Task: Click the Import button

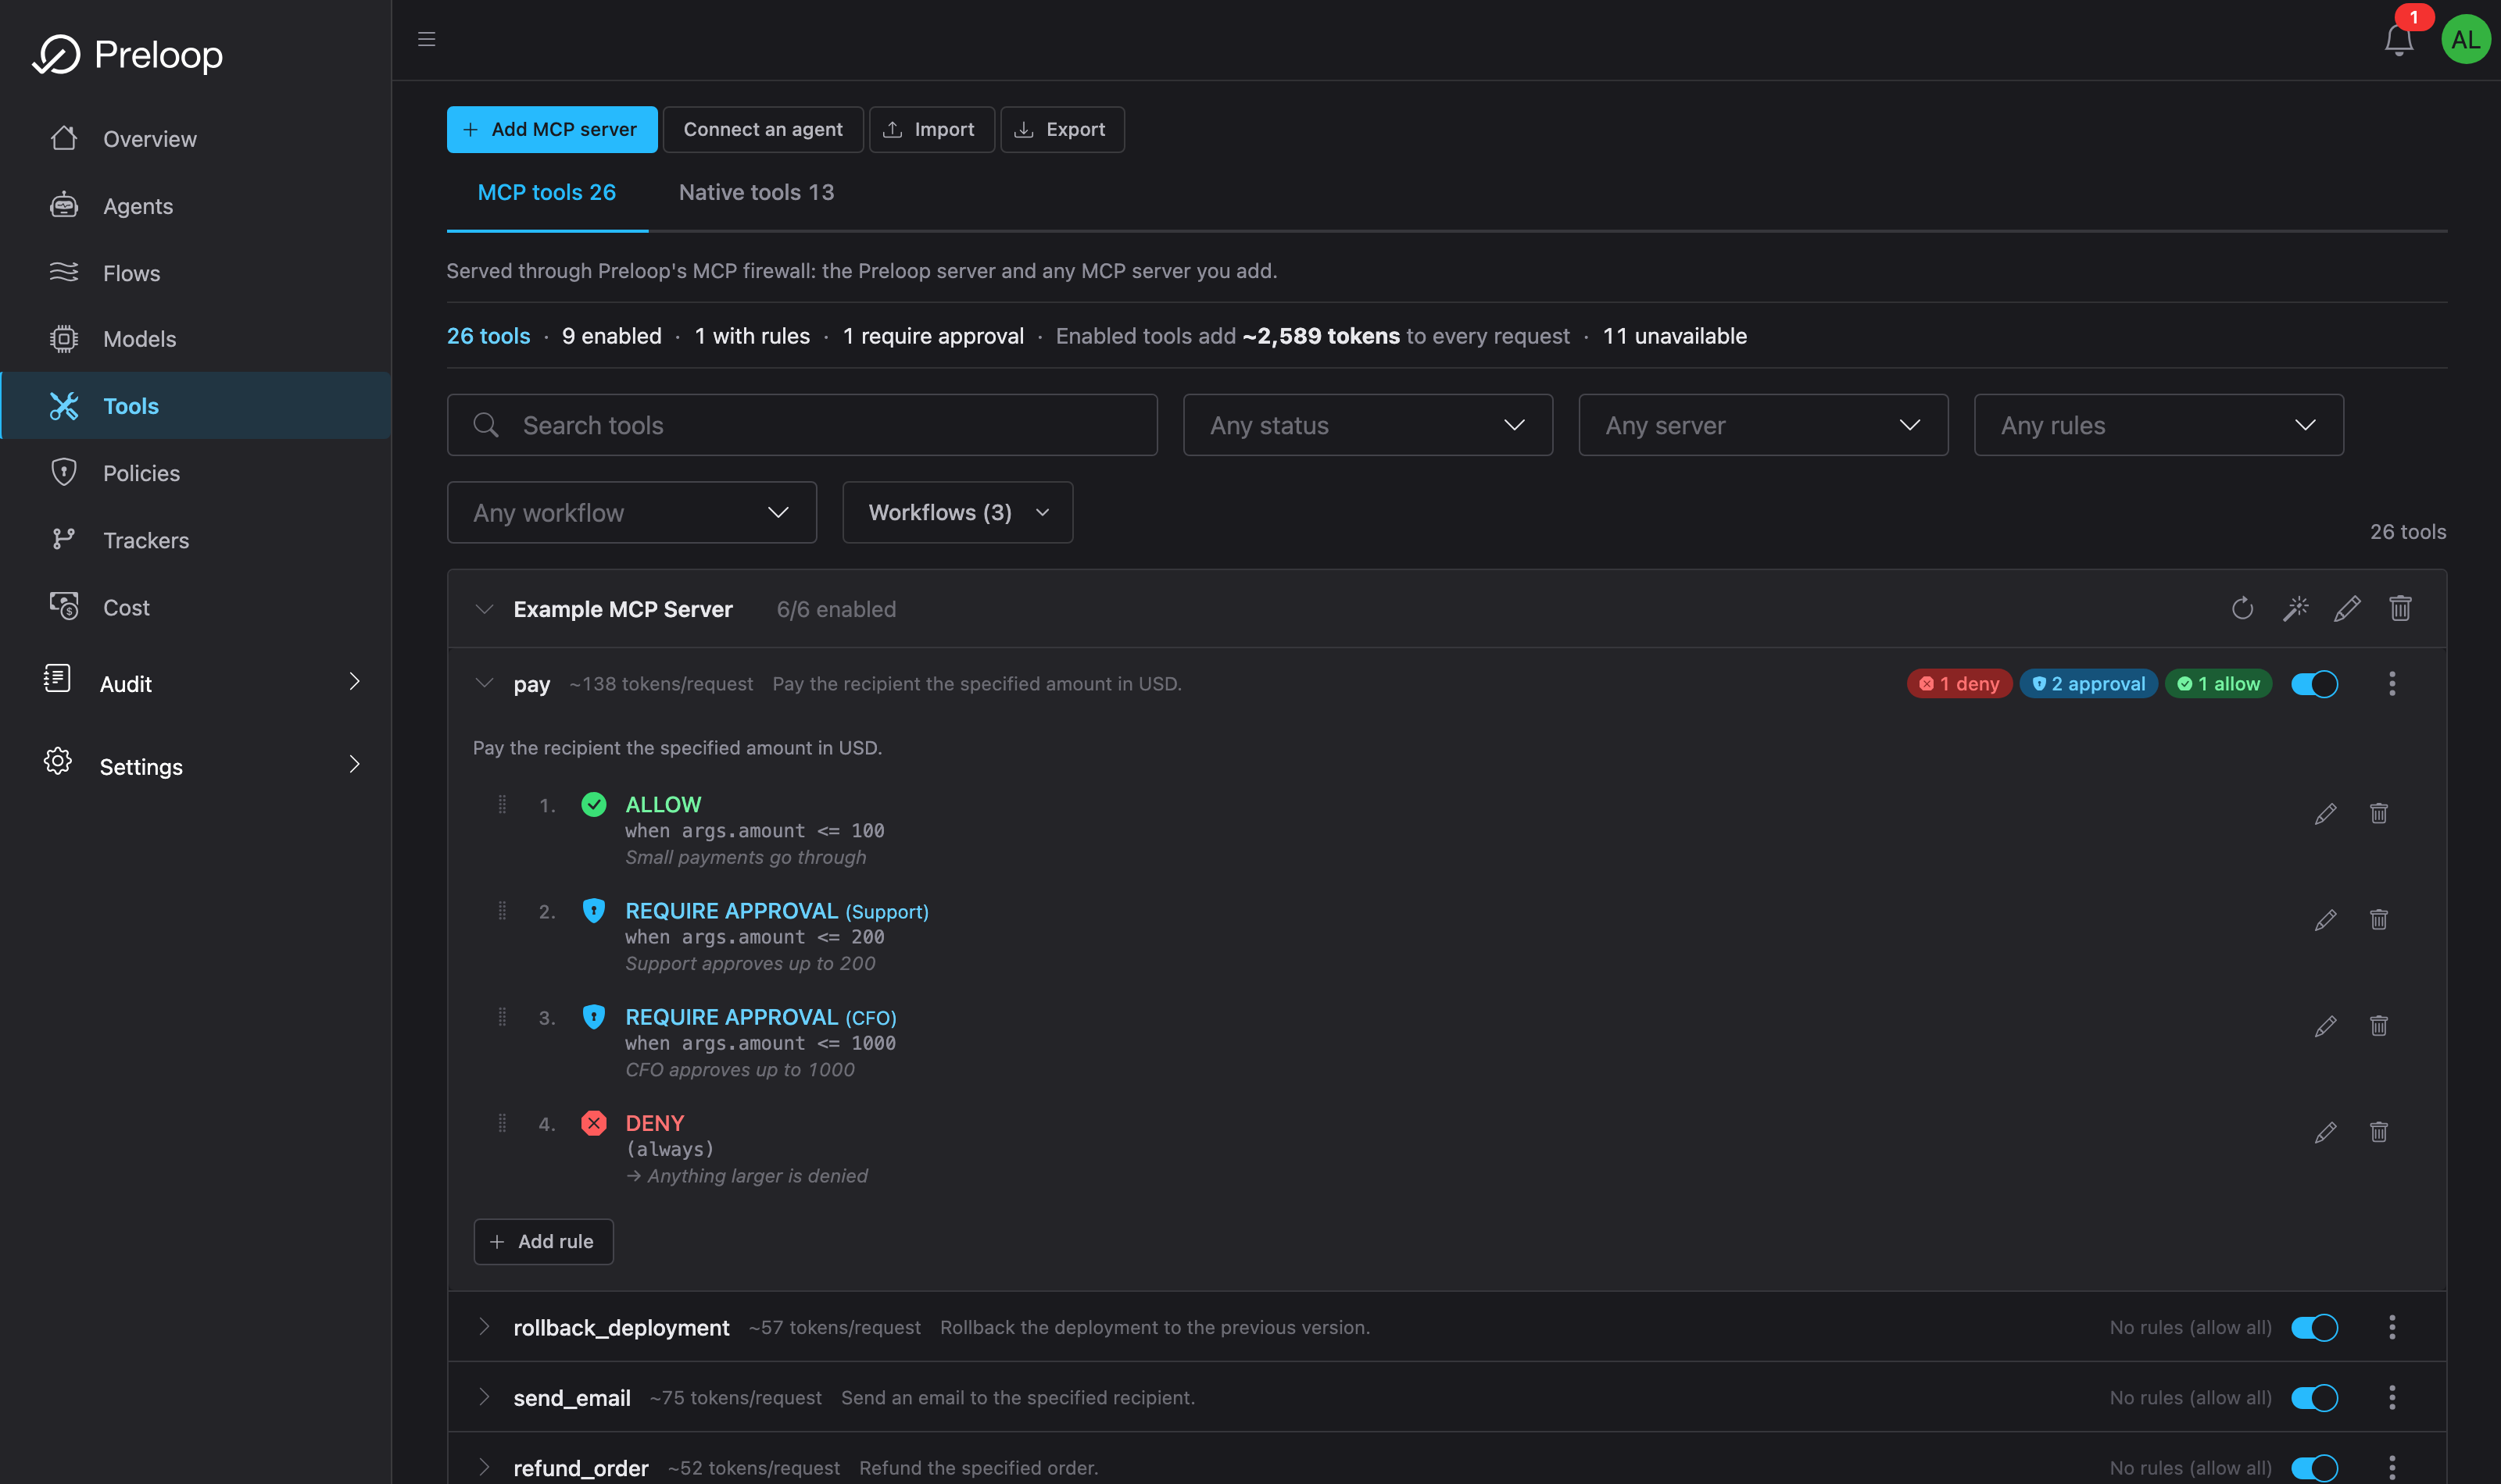Action: (x=932, y=130)
